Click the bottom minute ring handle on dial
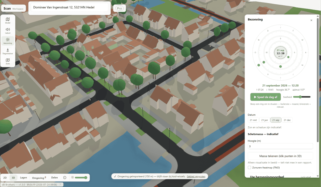Screen dimensions: 321x187 click(281, 67)
